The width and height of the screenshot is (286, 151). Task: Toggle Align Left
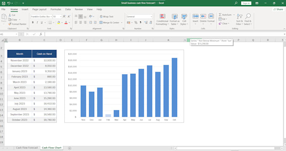coord(76,23)
